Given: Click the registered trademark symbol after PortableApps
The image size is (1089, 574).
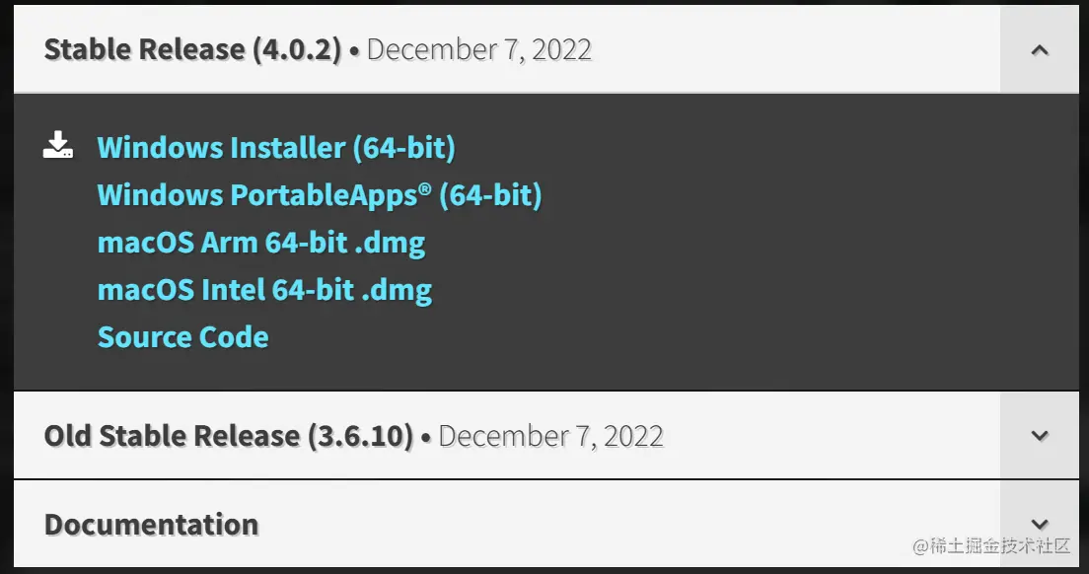Looking at the screenshot, I should click(x=424, y=188).
